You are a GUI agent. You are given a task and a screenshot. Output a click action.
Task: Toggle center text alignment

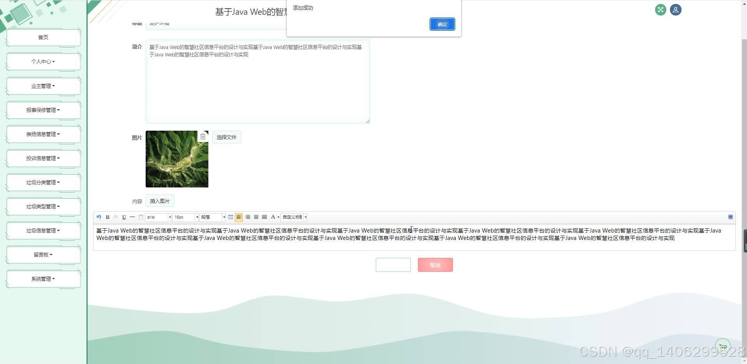pyautogui.click(x=247, y=217)
